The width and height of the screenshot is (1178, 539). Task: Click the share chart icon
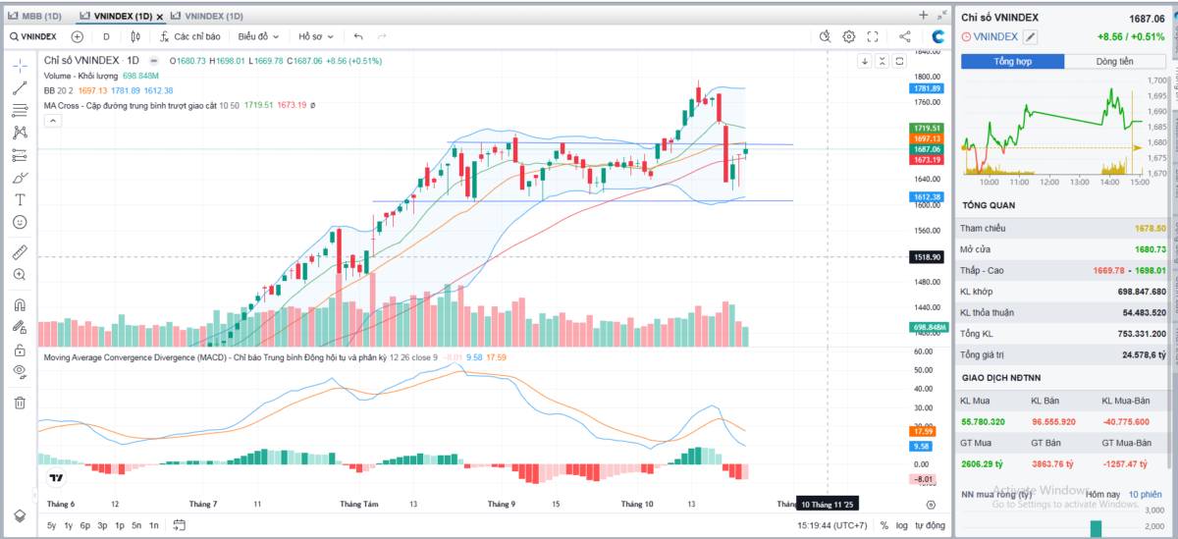point(904,36)
